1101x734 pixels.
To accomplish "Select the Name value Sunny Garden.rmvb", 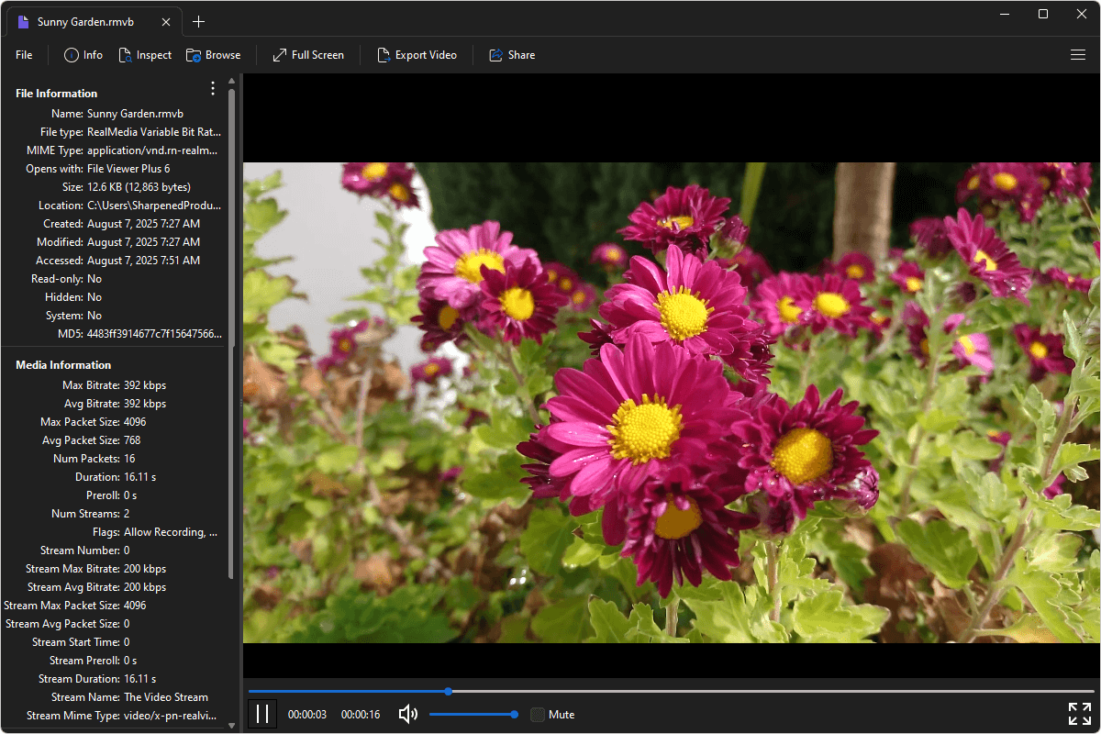I will pos(135,114).
